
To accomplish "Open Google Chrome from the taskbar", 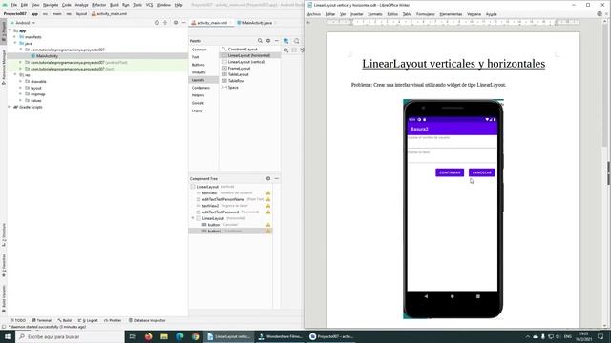I will 195,336.
